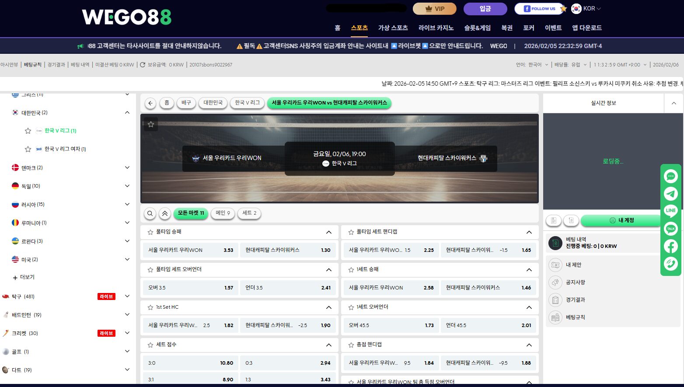Open Facebook via the floating sidebar icon

point(670,246)
